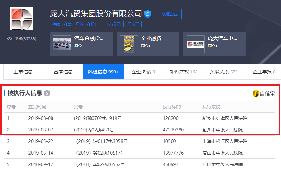Click 包头市中级人民法院
The image size is (281, 177).
[222, 130]
